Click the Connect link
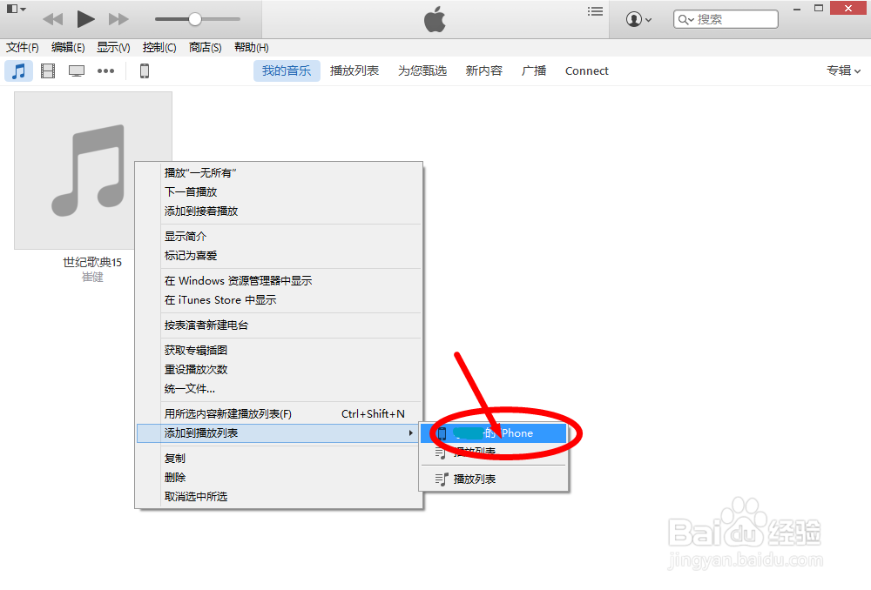The image size is (871, 590). tap(586, 70)
